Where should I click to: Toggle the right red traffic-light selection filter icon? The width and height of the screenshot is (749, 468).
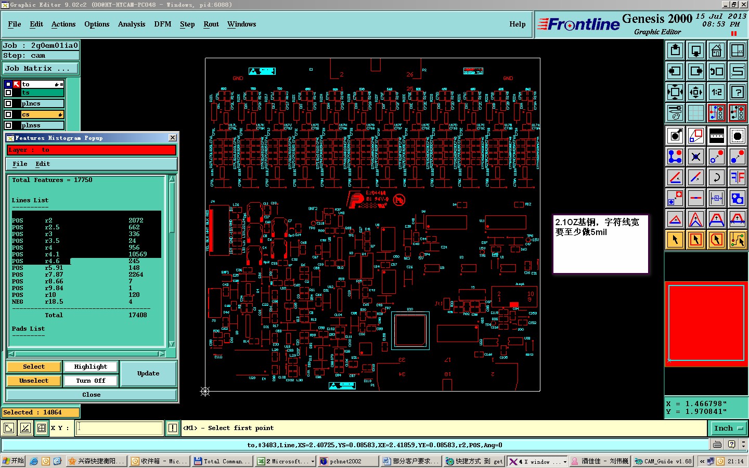[737, 113]
